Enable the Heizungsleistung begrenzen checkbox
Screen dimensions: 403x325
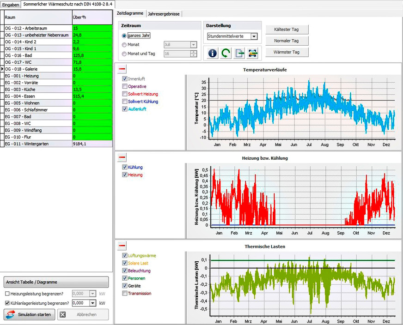click(8, 293)
